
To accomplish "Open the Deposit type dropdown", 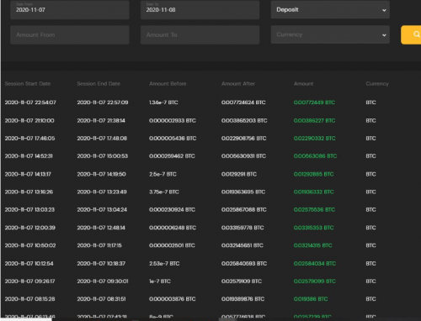I will point(330,10).
